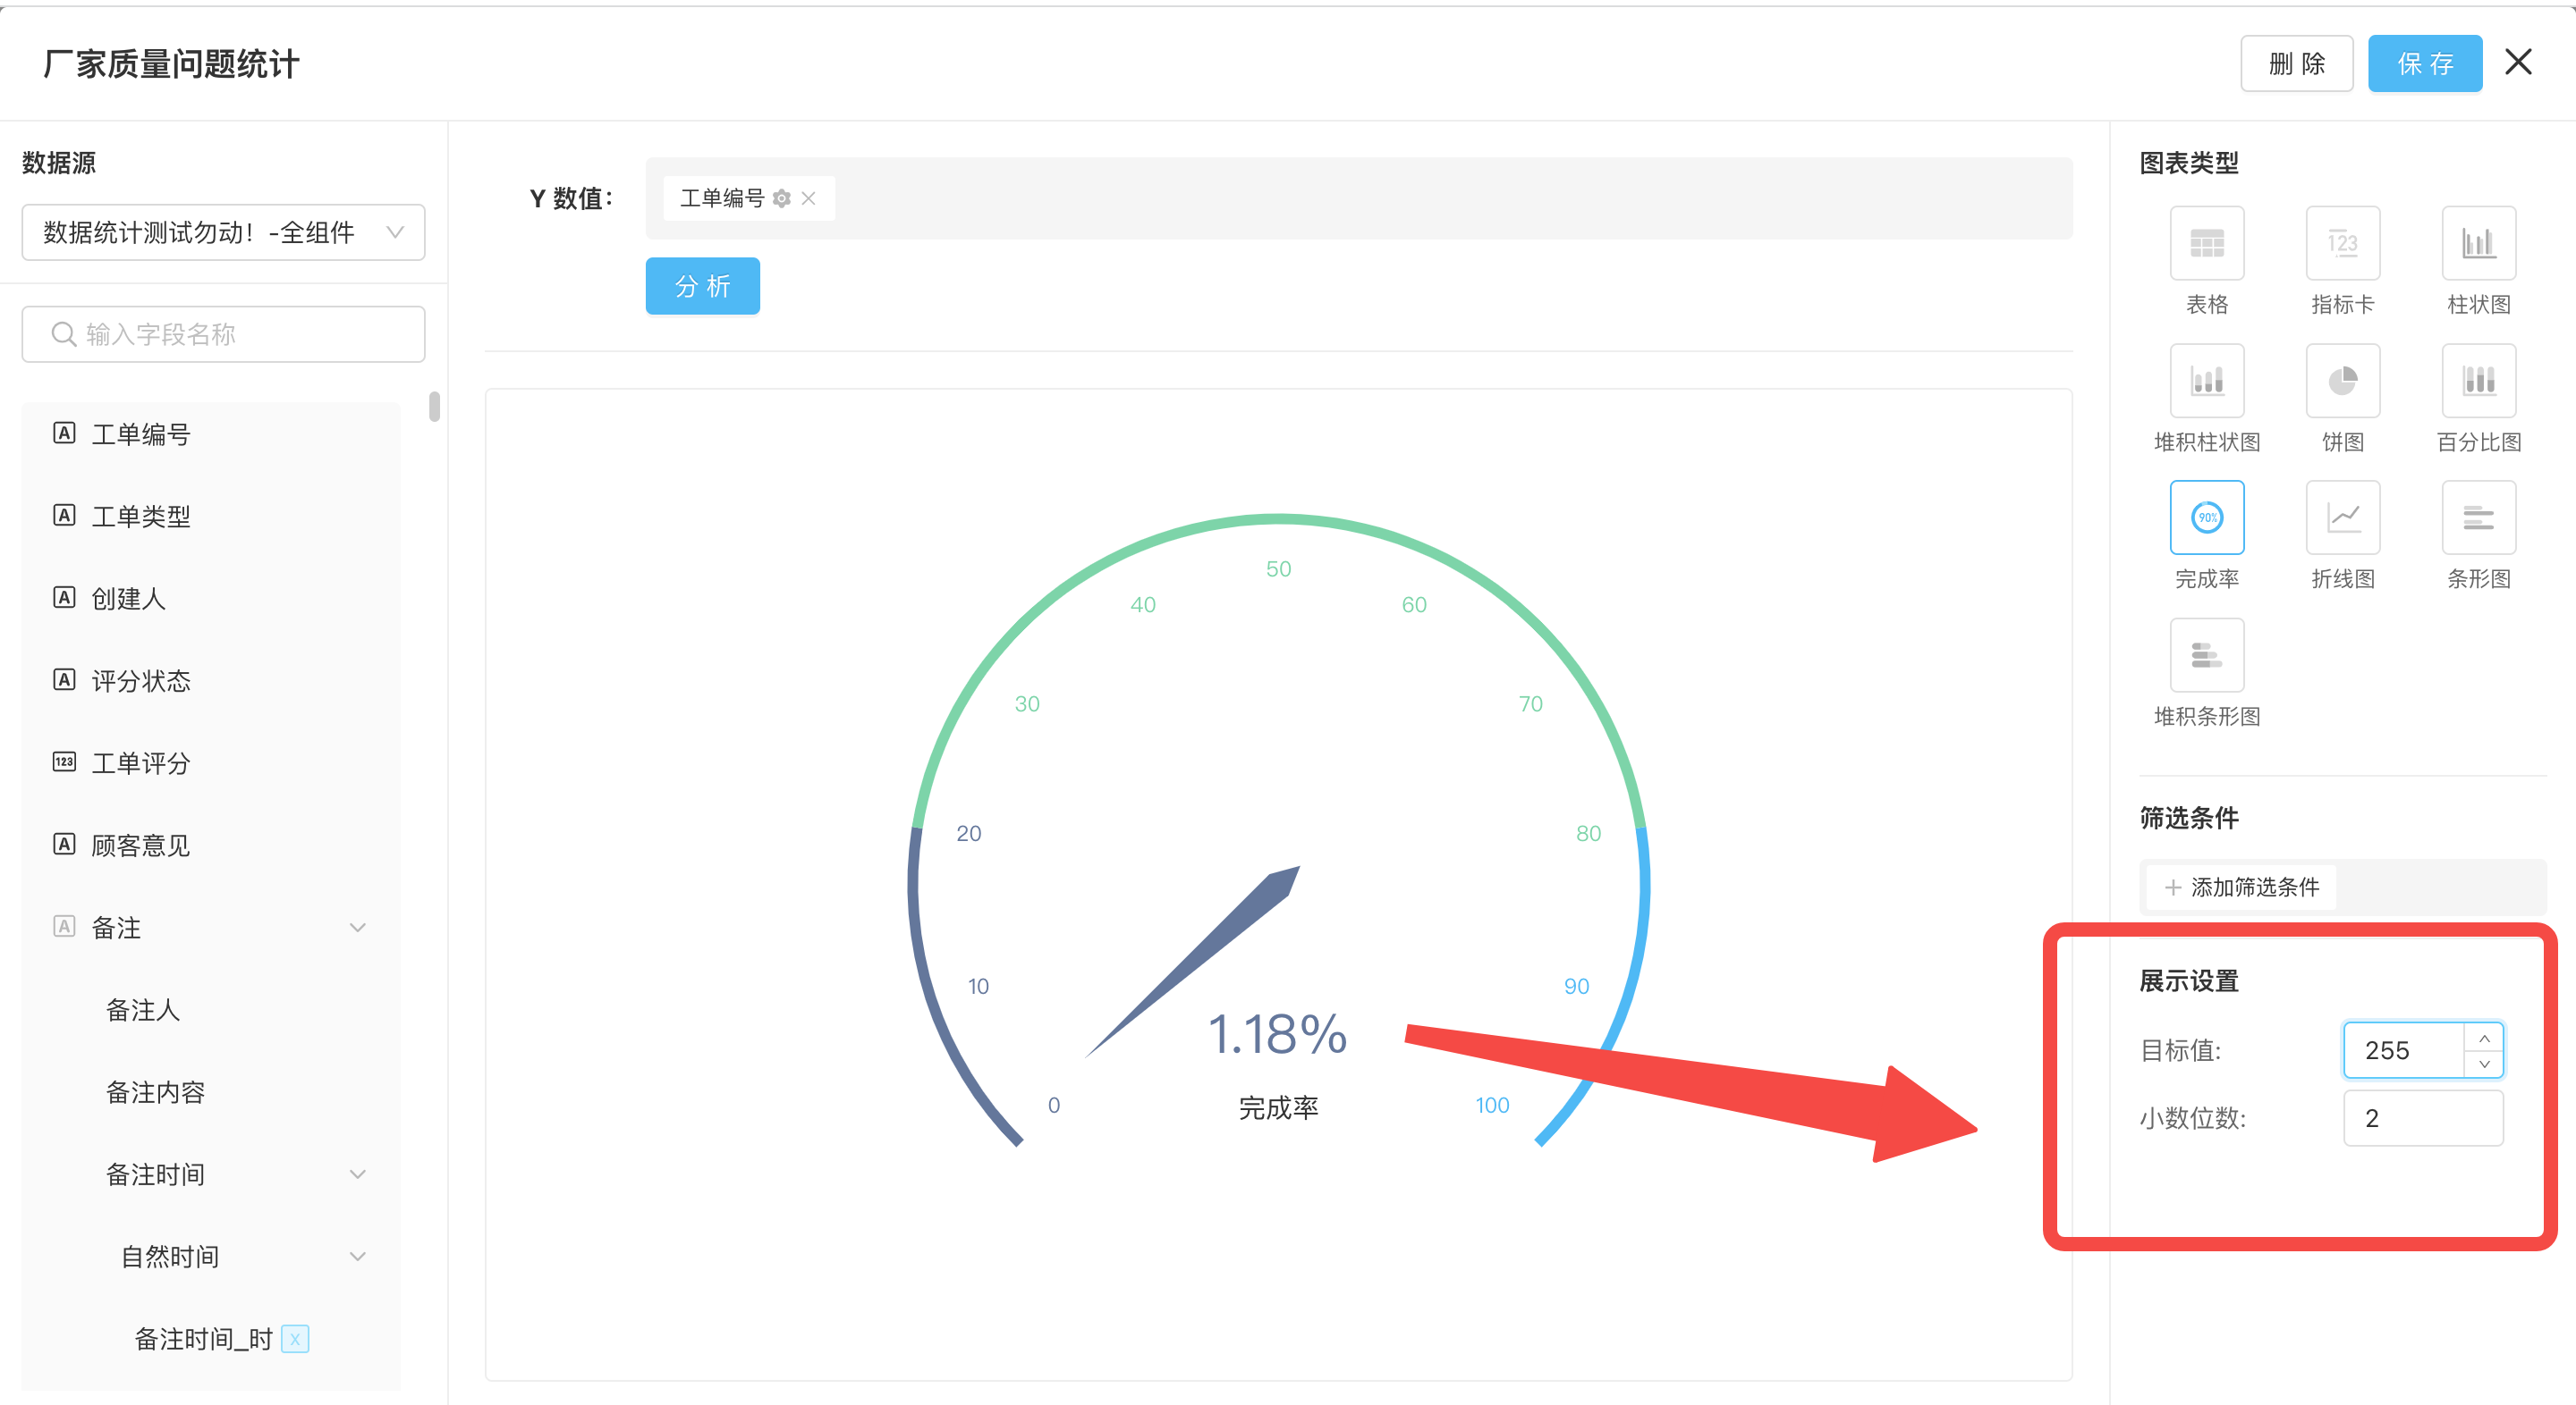Viewport: 2576px width, 1405px height.
Task: Decrease 目标值 with the down stepper arrow
Action: pos(2483,1064)
